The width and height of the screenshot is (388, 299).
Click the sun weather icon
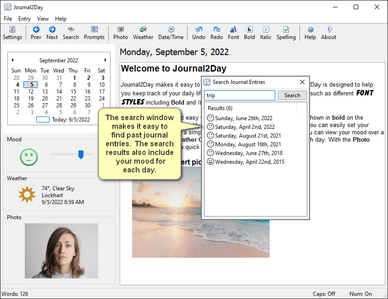(x=27, y=194)
